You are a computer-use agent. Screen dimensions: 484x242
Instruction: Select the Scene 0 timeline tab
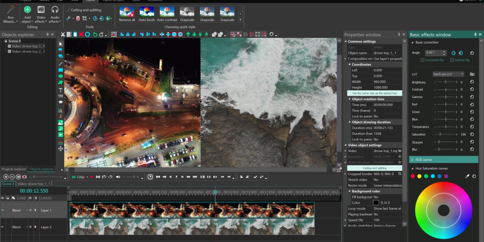8,184
